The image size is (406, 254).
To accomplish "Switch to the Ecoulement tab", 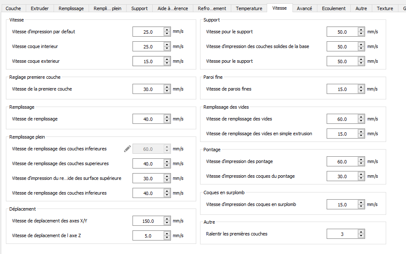I will pyautogui.click(x=333, y=8).
